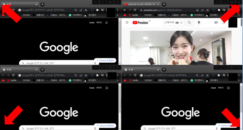Open the extensions puzzle icon in YouTube window
The image size is (243, 130).
click(219, 10)
